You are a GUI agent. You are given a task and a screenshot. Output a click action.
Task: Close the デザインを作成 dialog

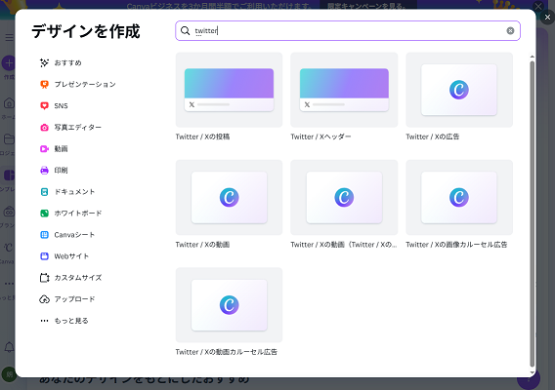coord(547,17)
